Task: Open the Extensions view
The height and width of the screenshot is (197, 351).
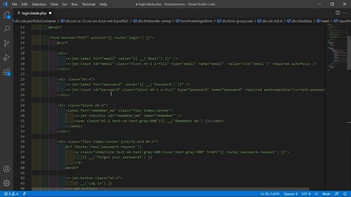Action: coord(7,72)
